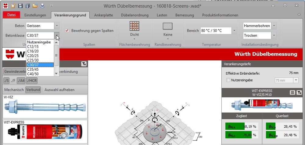Go to the Lasten tab
Screen dimensions: 305x145
click(162, 15)
